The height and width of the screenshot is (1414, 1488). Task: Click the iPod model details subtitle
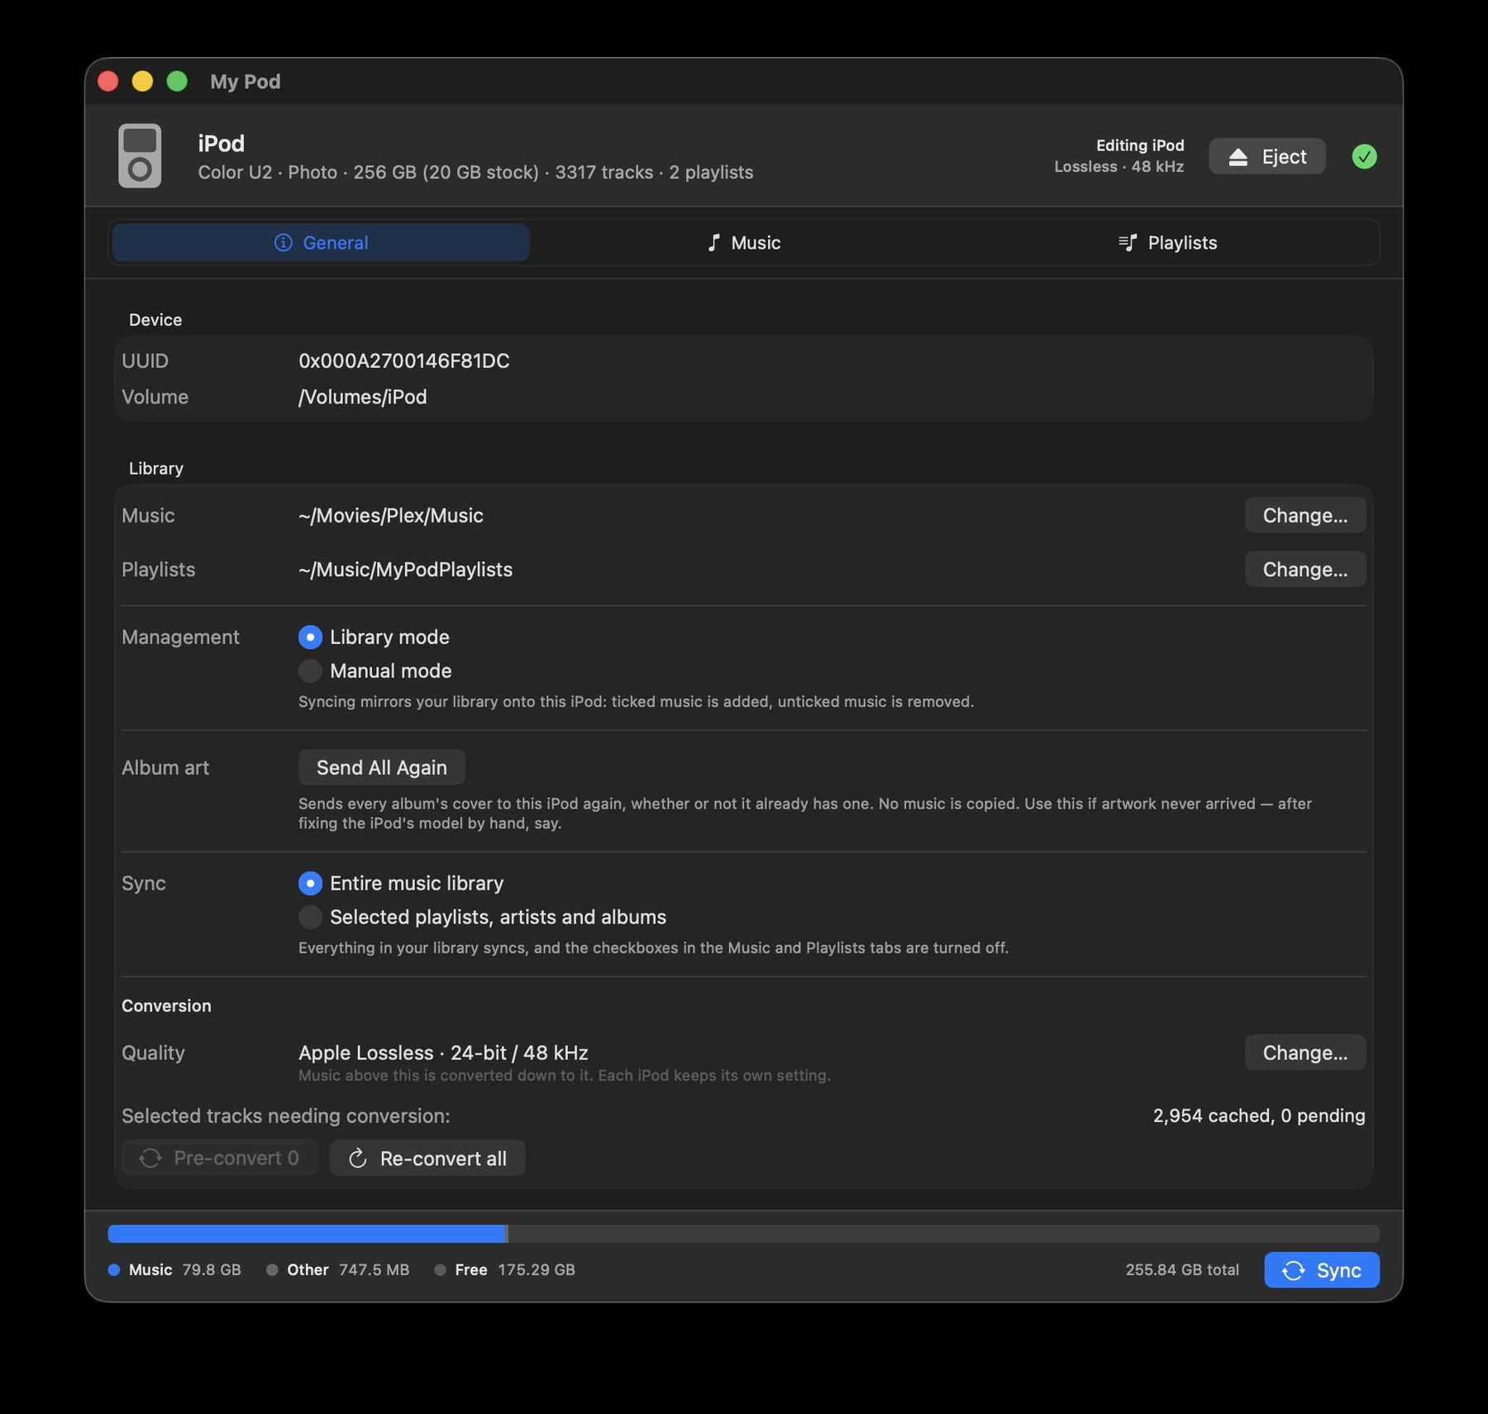coord(475,172)
